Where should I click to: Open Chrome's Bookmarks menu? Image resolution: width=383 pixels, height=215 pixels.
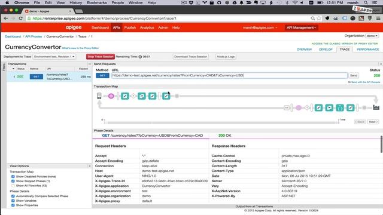pyautogui.click(x=97, y=2)
